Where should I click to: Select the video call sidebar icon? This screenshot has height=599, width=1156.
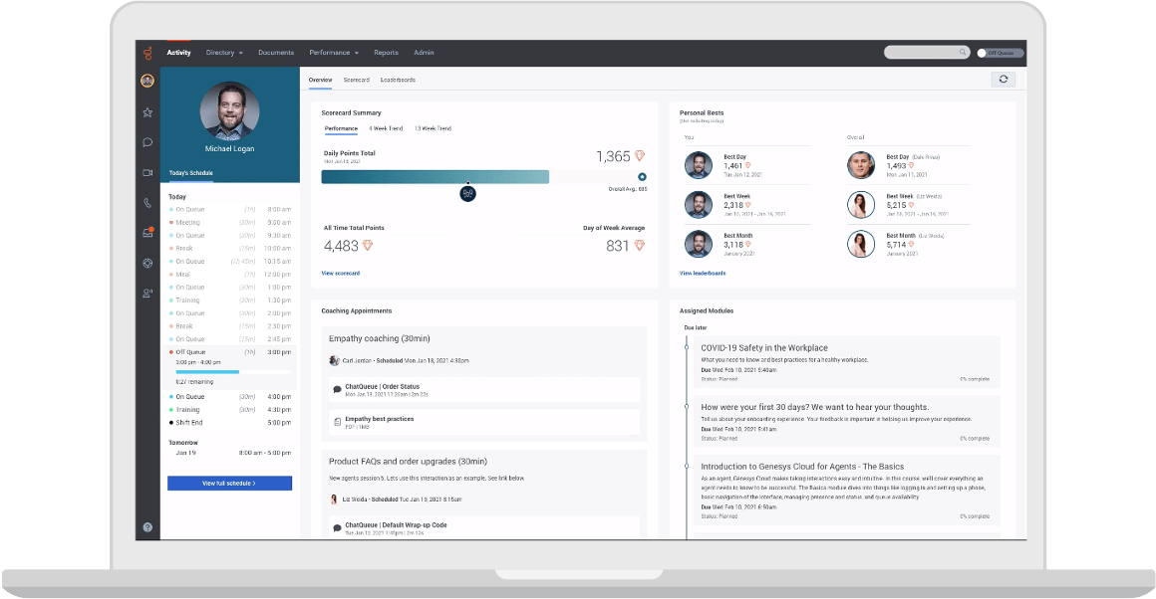coord(146,170)
